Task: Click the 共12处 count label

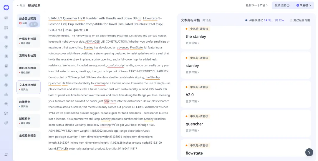Action: (207, 20)
